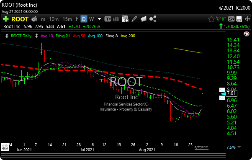Expand the ROOT Daily plot arrows
This screenshot has width=252, height=160.
[x=7, y=36]
